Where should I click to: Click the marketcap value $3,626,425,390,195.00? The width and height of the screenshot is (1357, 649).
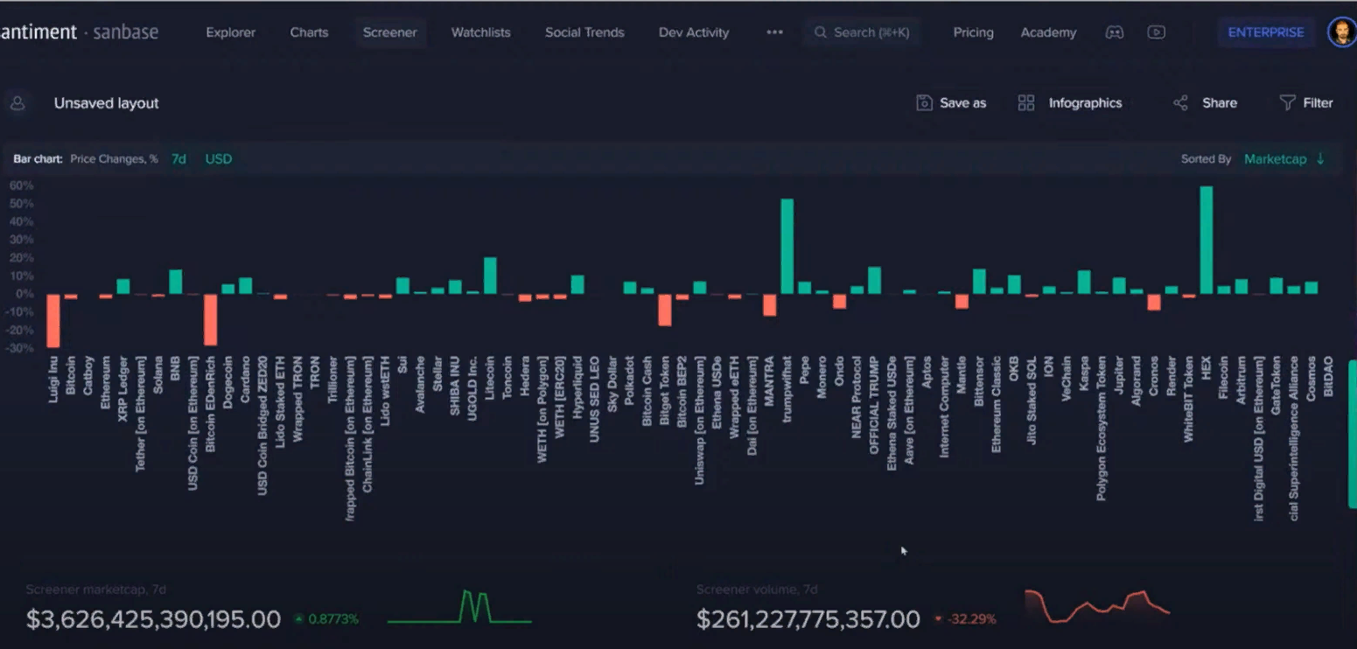click(153, 619)
